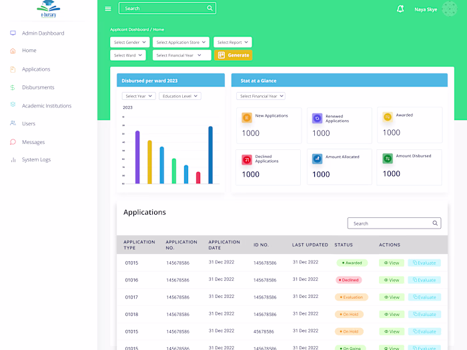Click the Awarded status badge
Viewport: 467px width, 350px height.
tap(352, 263)
